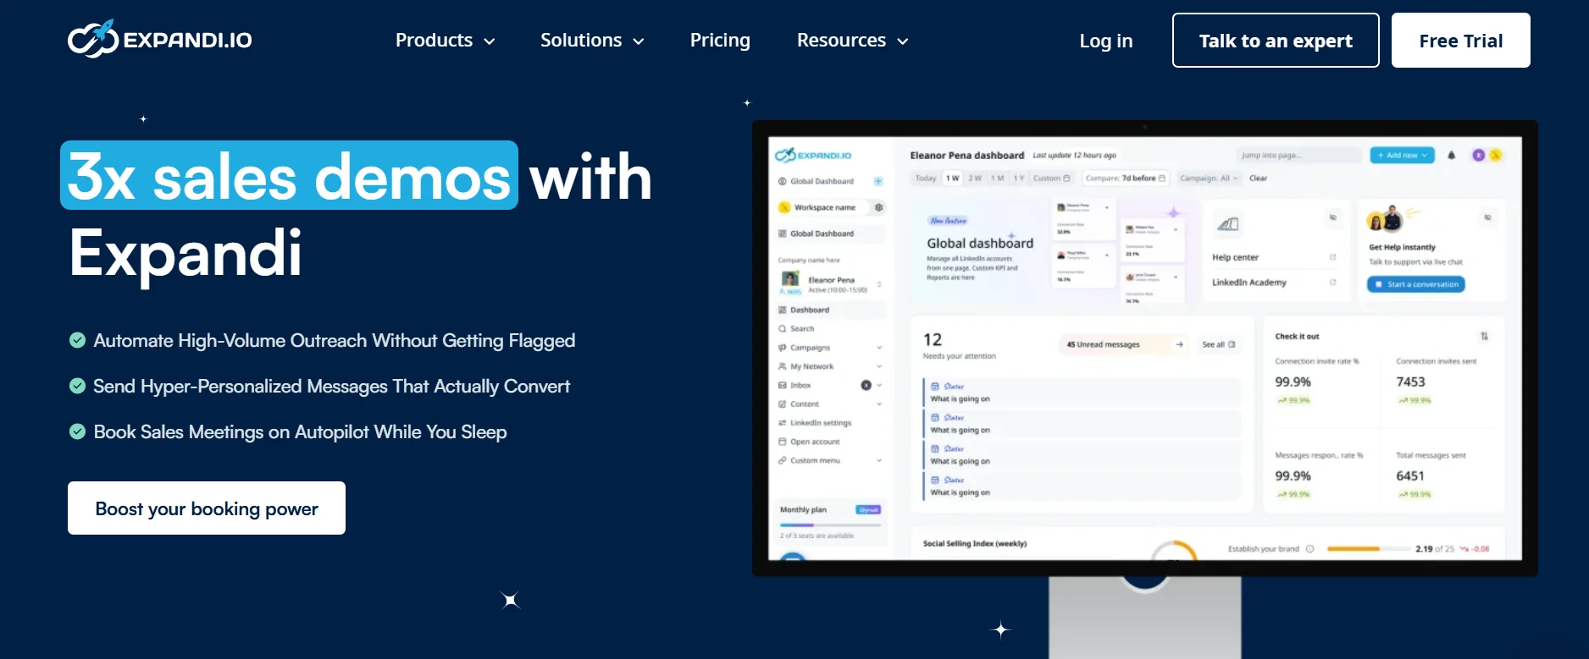This screenshot has height=659, width=1589.
Task: Select the 1 W time range toggle
Action: point(953,178)
